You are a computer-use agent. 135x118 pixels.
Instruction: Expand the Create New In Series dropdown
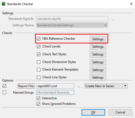(x=106, y=86)
